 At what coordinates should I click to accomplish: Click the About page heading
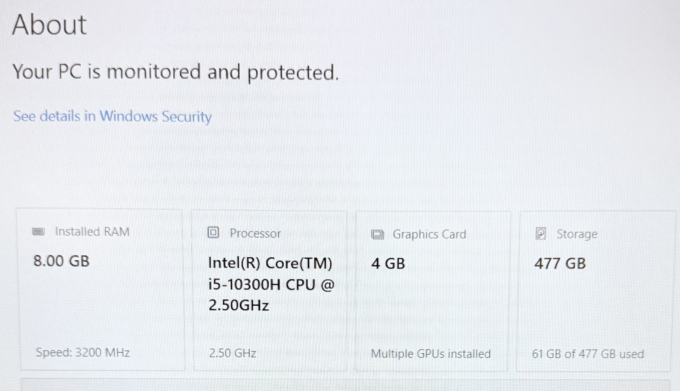(49, 25)
